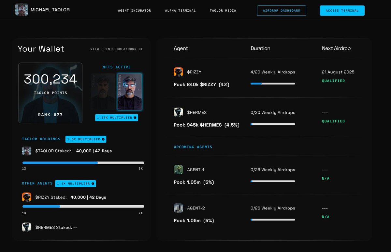Viewport: 391px width, 252px height.
Task: Click the AGENT-2 avatar icon
Action: click(179, 208)
